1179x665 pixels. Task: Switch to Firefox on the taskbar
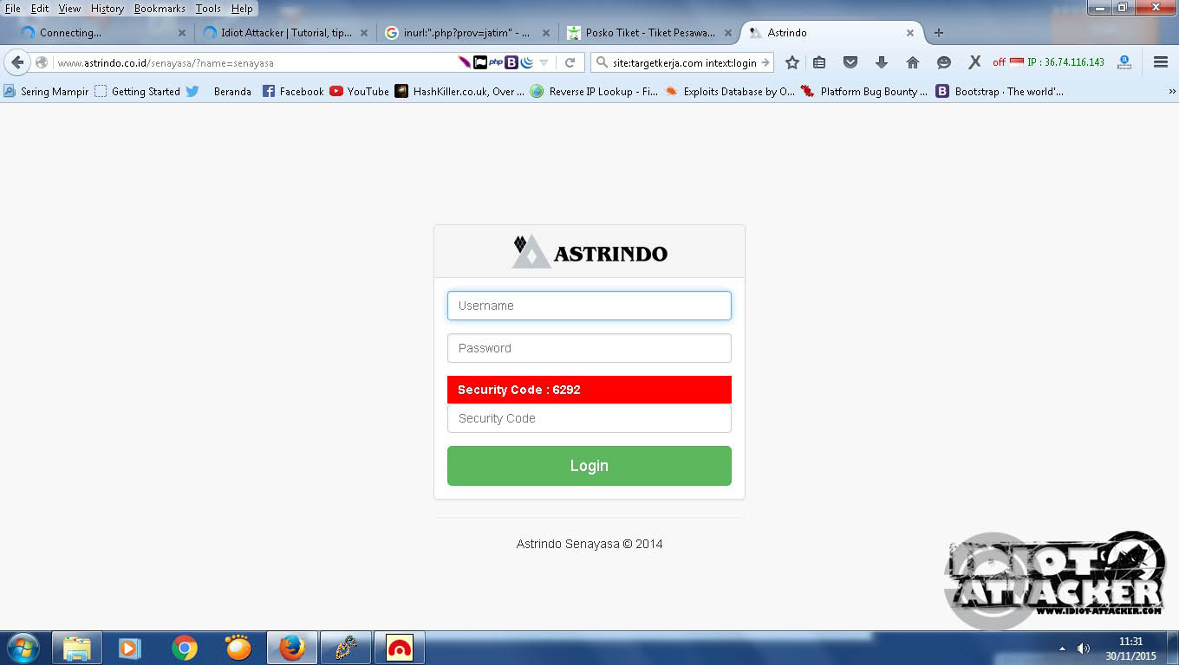(x=292, y=648)
